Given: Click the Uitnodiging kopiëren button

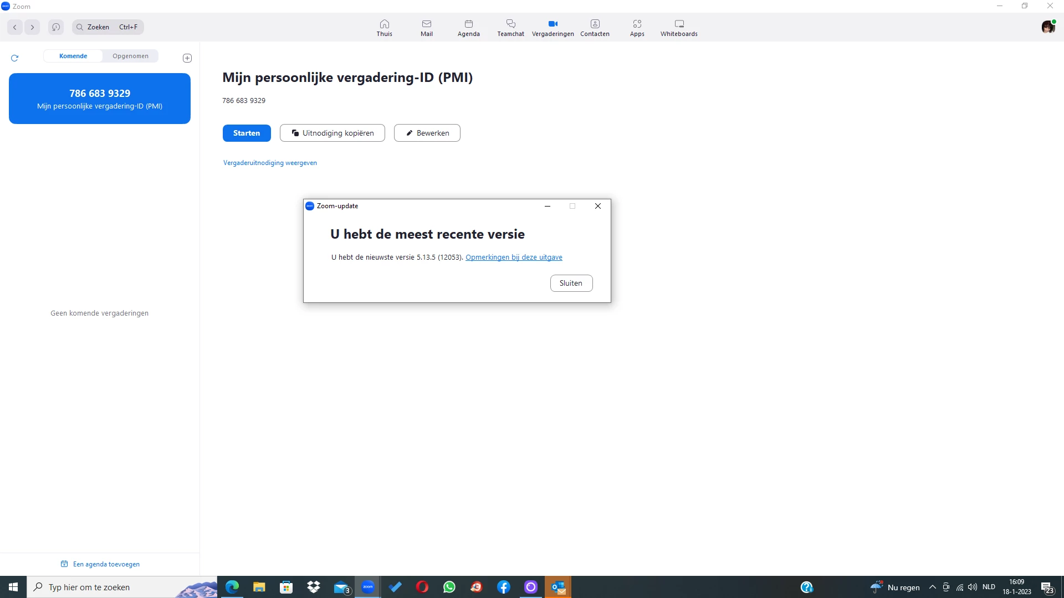Looking at the screenshot, I should [x=332, y=133].
